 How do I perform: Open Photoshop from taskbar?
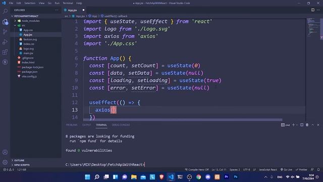tap(236, 177)
